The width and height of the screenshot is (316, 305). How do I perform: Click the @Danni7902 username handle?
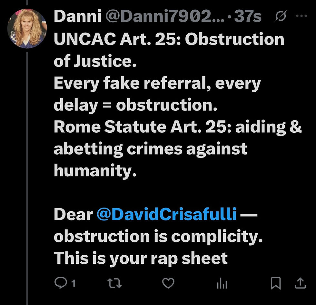(164, 17)
